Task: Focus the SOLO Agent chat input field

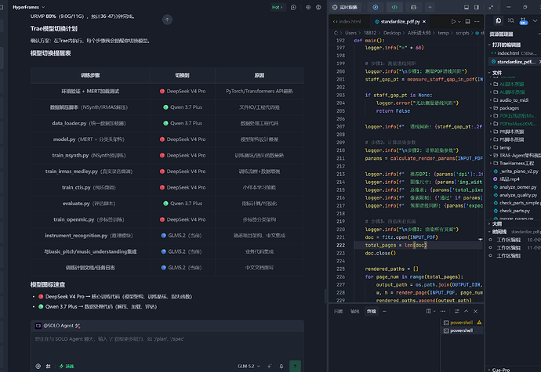Action: pos(167,346)
